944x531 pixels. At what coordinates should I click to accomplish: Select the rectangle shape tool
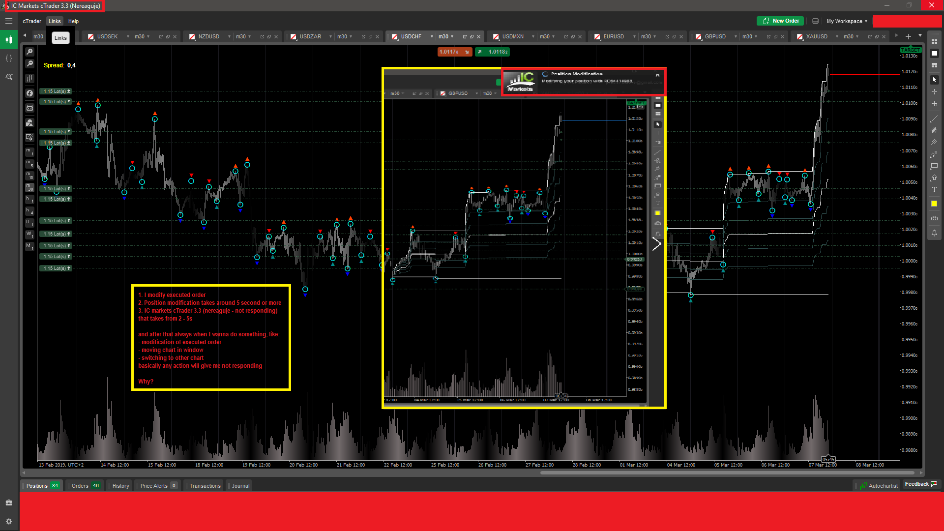(934, 166)
